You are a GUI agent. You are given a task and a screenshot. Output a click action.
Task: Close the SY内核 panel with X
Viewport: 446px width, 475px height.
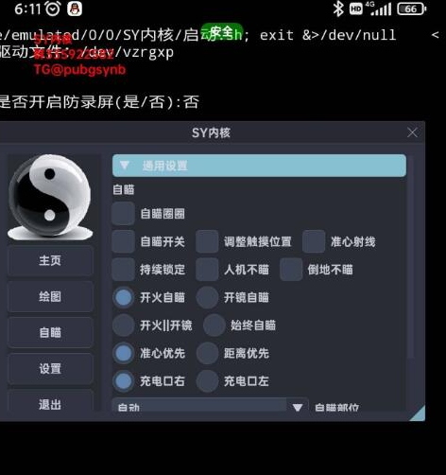(412, 132)
